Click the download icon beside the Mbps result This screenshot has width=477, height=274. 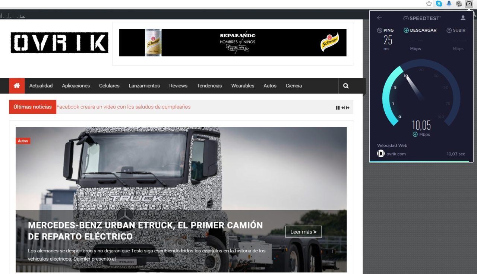coord(415,135)
